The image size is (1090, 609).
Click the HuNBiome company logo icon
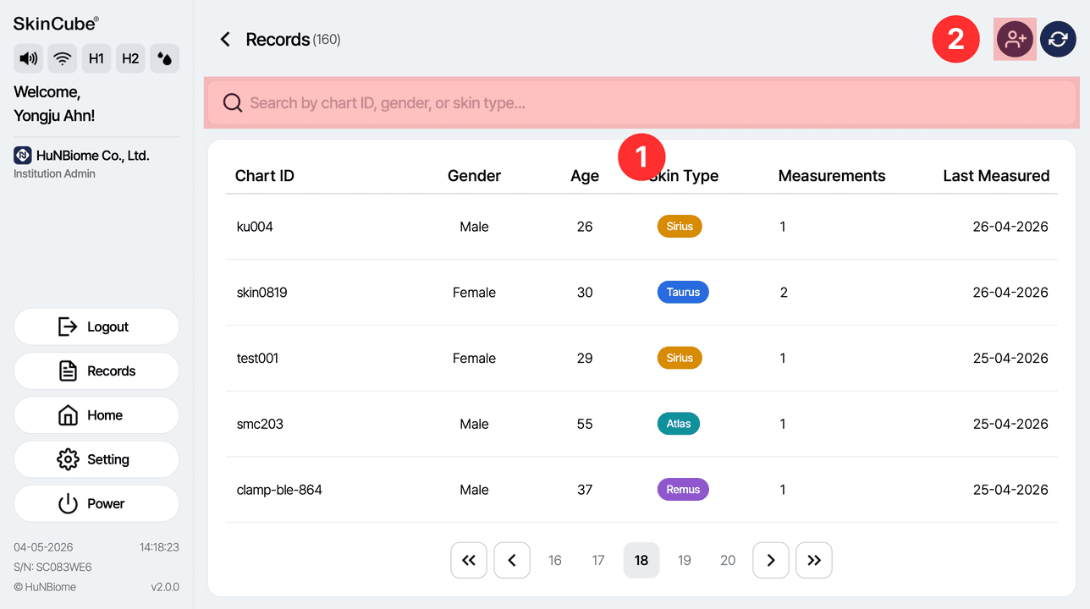23,156
